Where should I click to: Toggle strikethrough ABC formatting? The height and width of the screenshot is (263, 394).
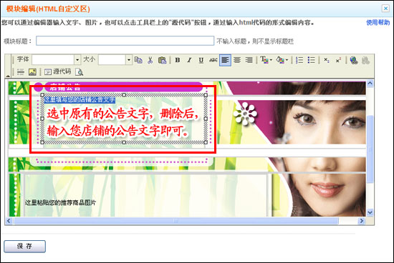[213, 60]
